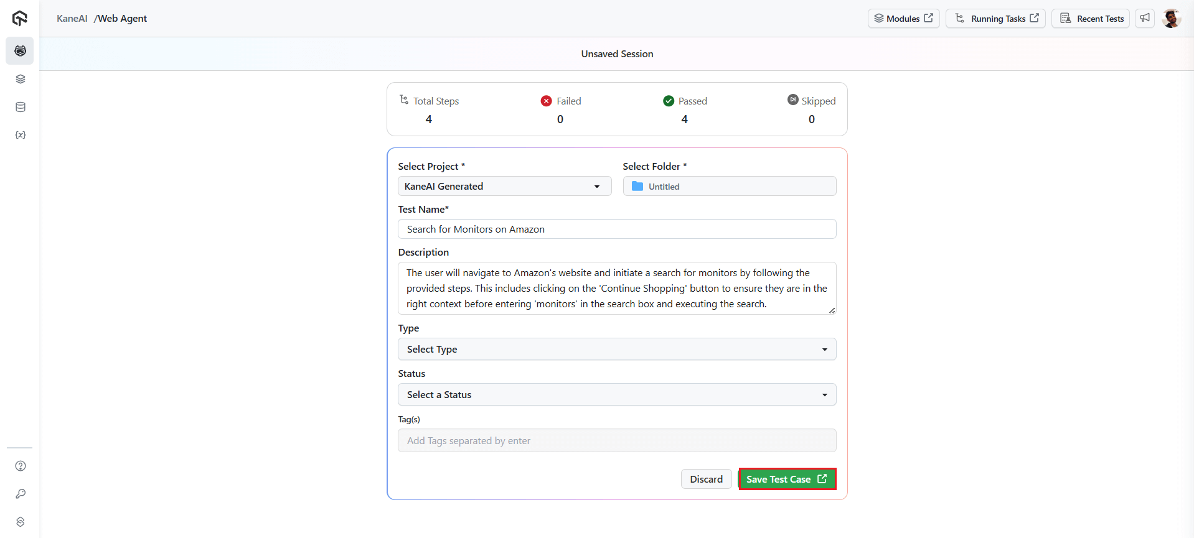Click the bottom settings hexagon icon
Viewport: 1194px width, 538px height.
point(20,522)
